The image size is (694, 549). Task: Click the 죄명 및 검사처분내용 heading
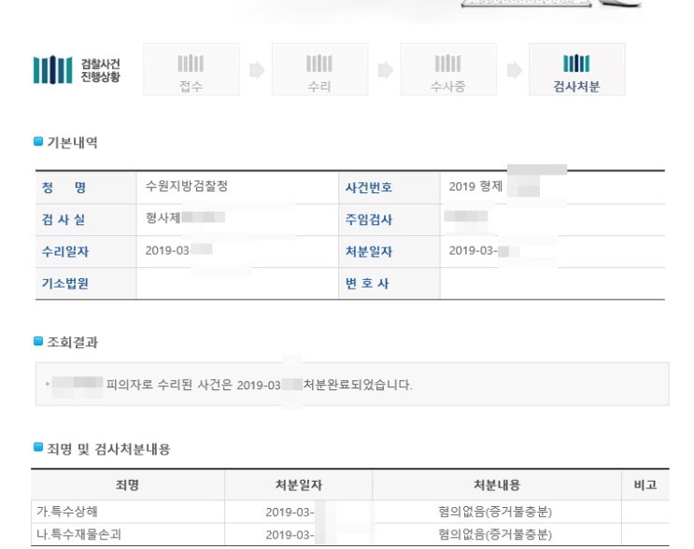pyautogui.click(x=108, y=449)
